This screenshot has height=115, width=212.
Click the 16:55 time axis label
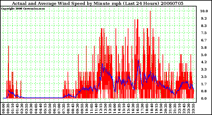coord(138,109)
